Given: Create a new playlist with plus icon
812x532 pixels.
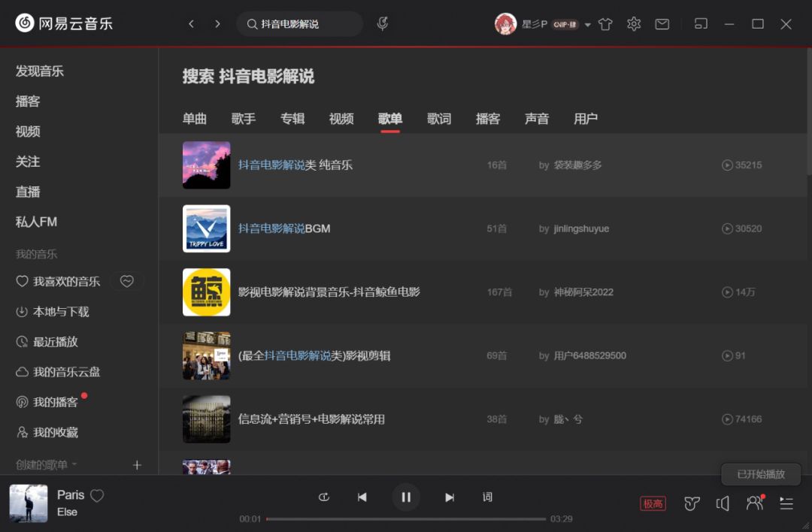Looking at the screenshot, I should pos(137,464).
